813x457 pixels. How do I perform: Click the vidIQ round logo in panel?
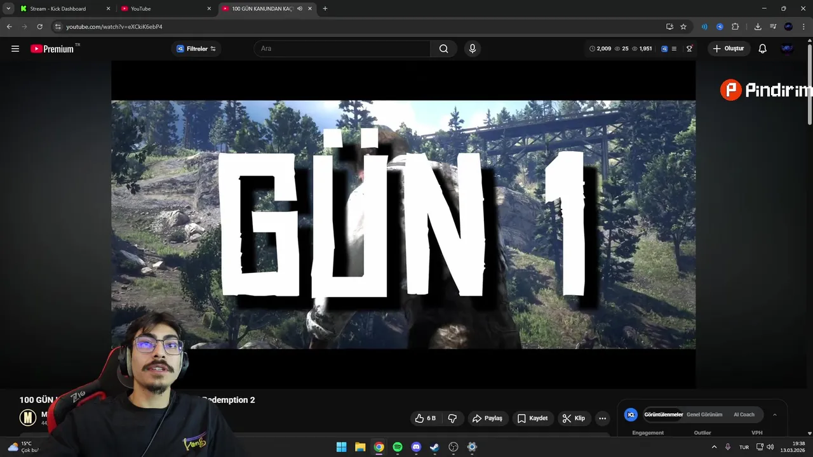pos(631,414)
